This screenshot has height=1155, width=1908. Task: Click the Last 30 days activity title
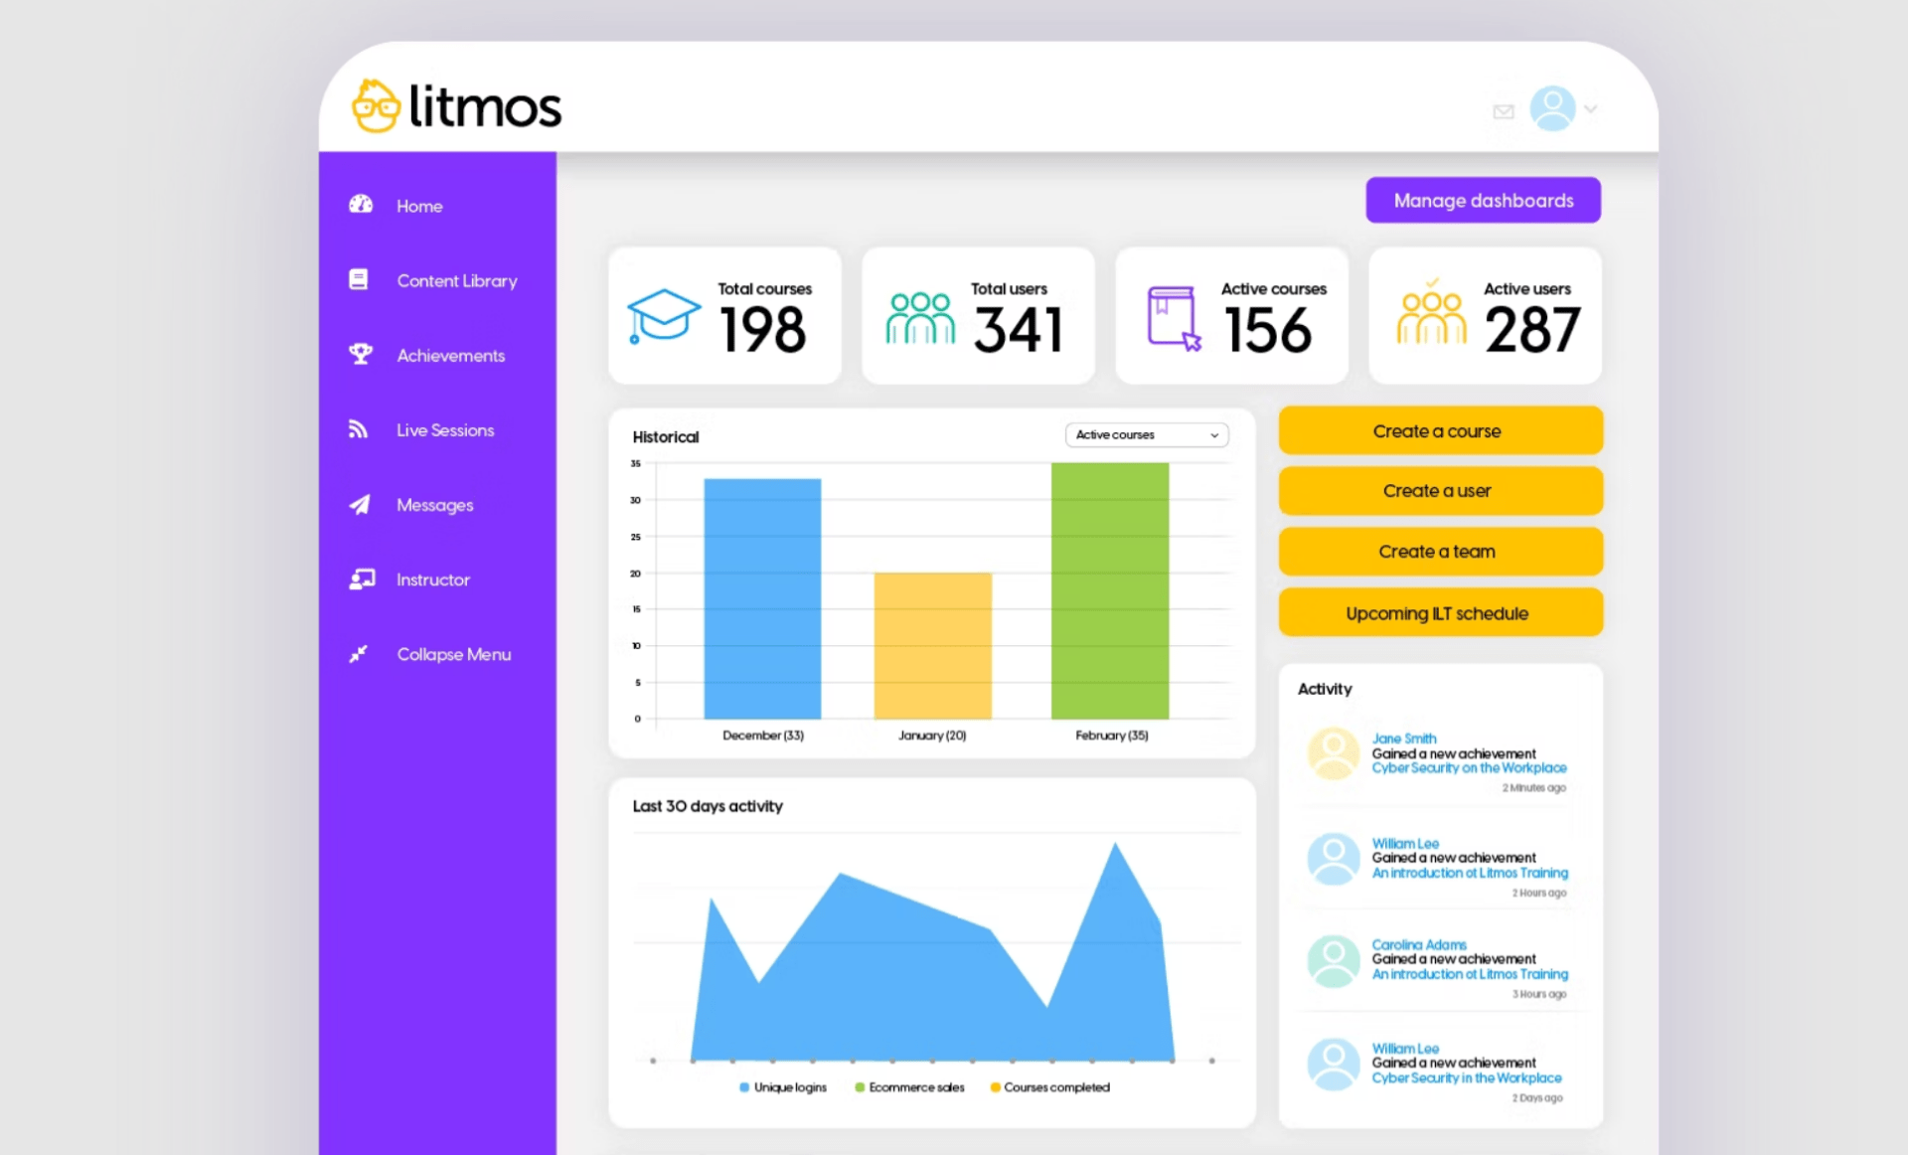click(708, 806)
